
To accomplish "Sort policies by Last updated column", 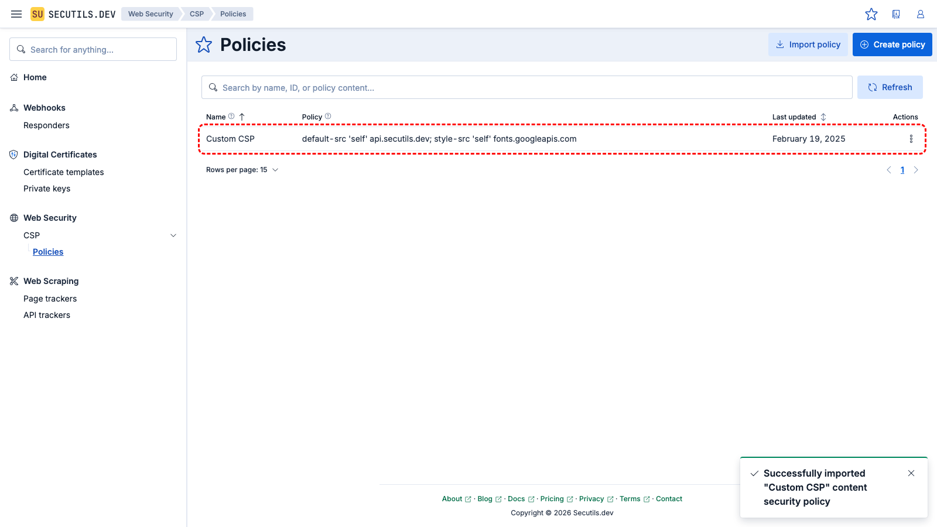I will pyautogui.click(x=799, y=117).
